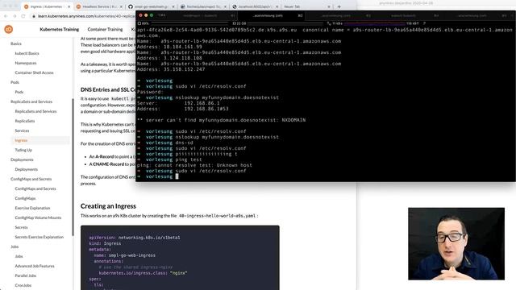The width and height of the screenshot is (516, 290).
Task: Click the DNS Entries and SSL heading
Action: (108, 89)
